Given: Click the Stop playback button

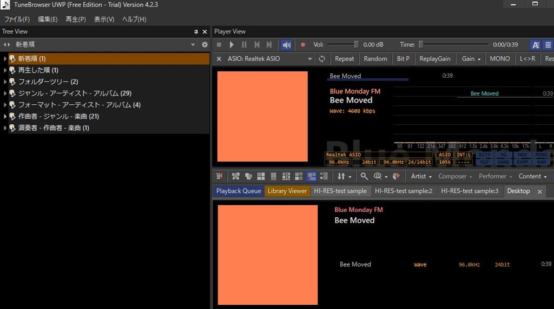Looking at the screenshot, I should [x=219, y=45].
